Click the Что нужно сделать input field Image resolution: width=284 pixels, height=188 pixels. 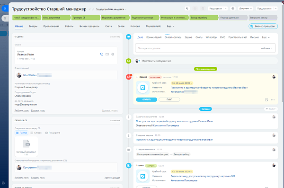tap(205, 48)
